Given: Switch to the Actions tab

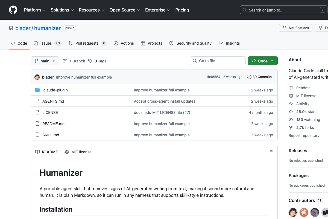Looking at the screenshot, I should pyautogui.click(x=124, y=43).
